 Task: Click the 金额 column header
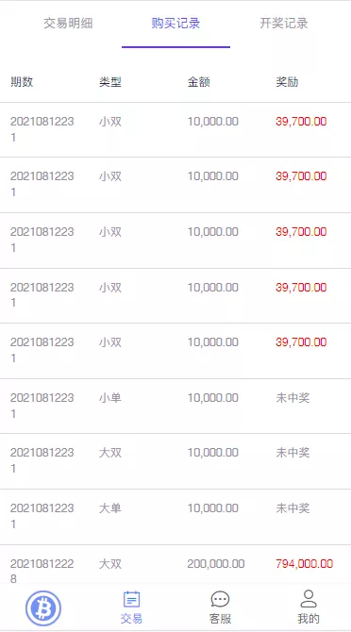click(x=199, y=82)
